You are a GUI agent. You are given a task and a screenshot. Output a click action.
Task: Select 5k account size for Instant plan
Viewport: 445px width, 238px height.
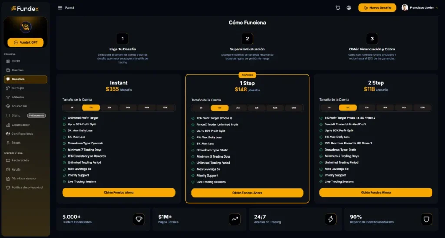(73, 107)
